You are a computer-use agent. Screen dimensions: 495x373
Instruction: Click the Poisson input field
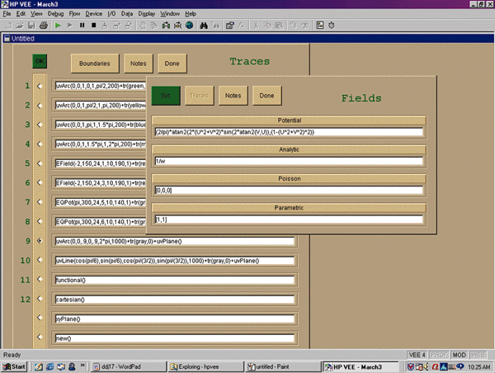click(288, 191)
